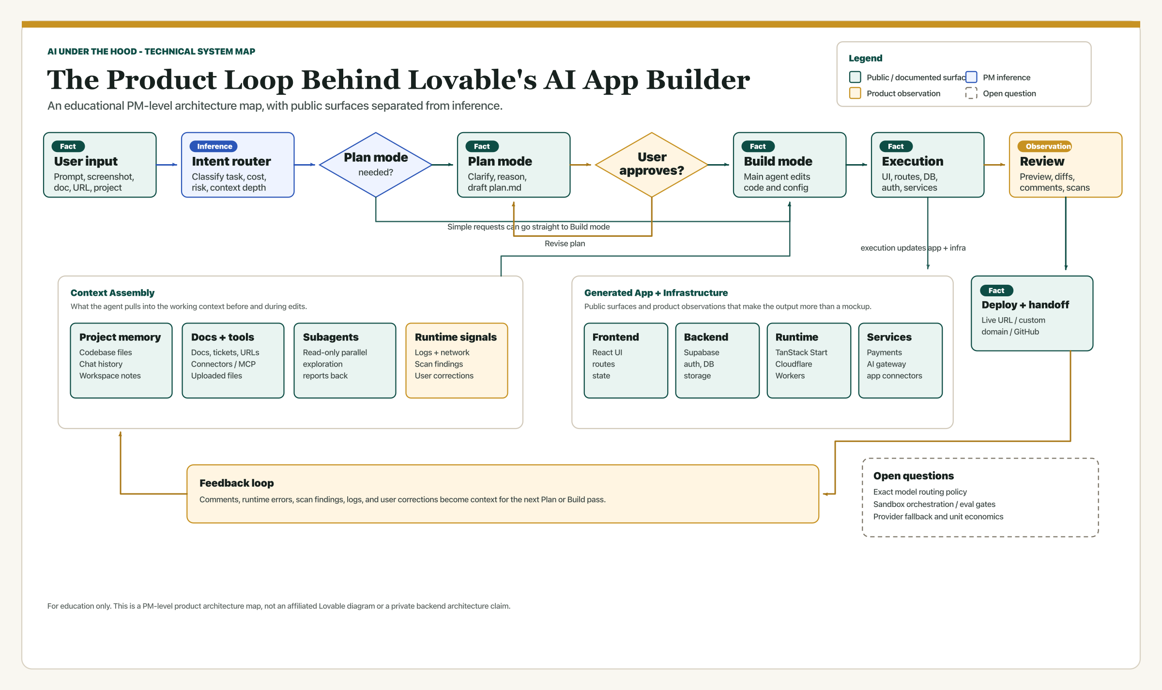Click orange 'Product observation' legend swatch
Screen dimensions: 1162x690
pos(855,93)
